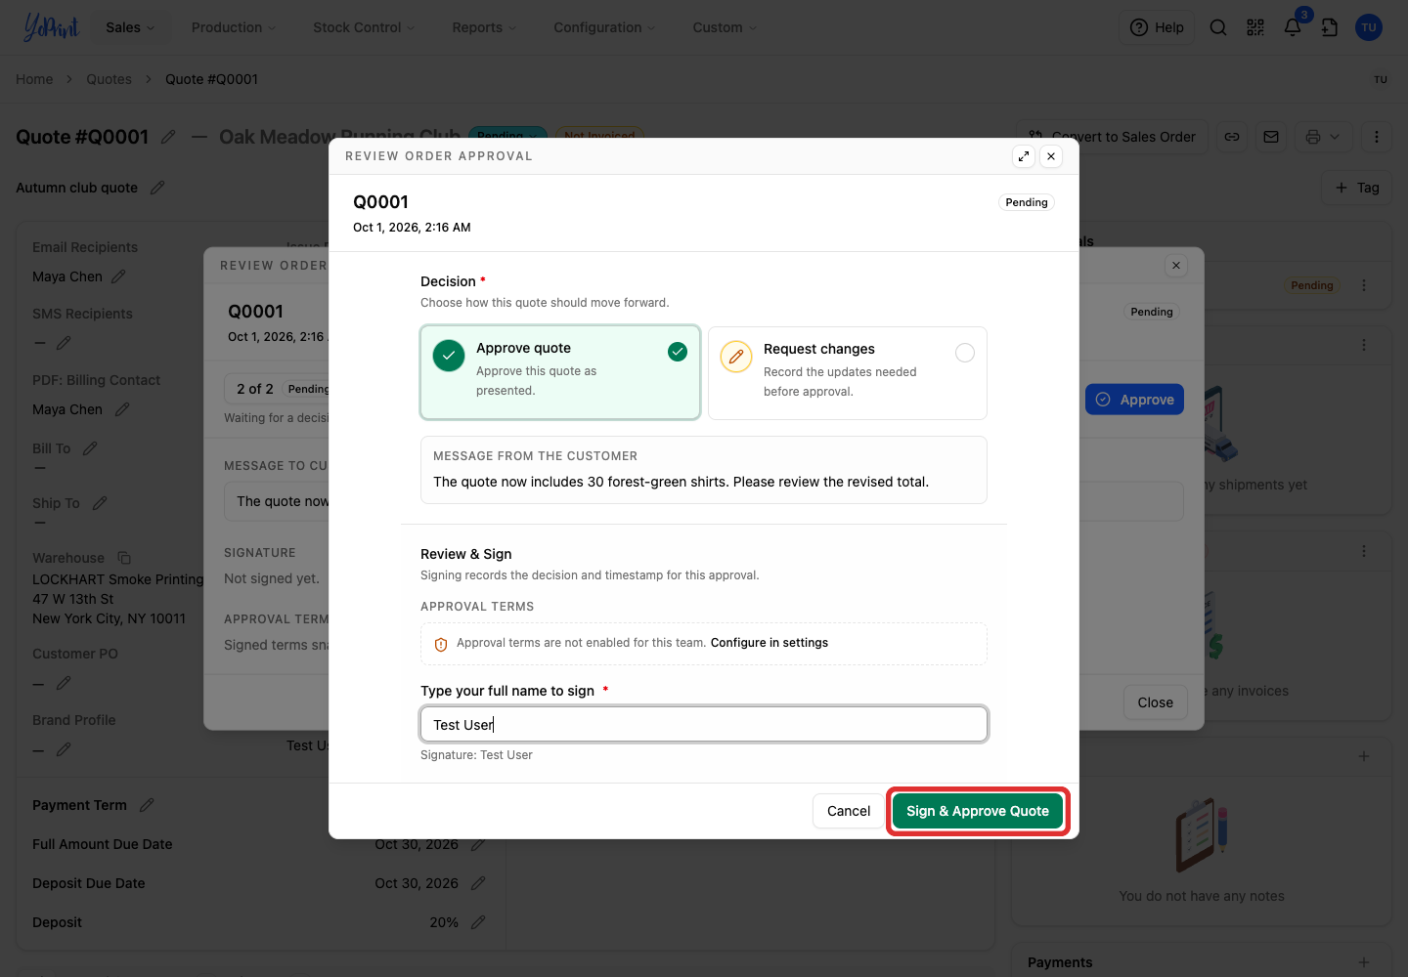Image resolution: width=1408 pixels, height=977 pixels.
Task: Add a payment with plus icon
Action: tap(1364, 962)
